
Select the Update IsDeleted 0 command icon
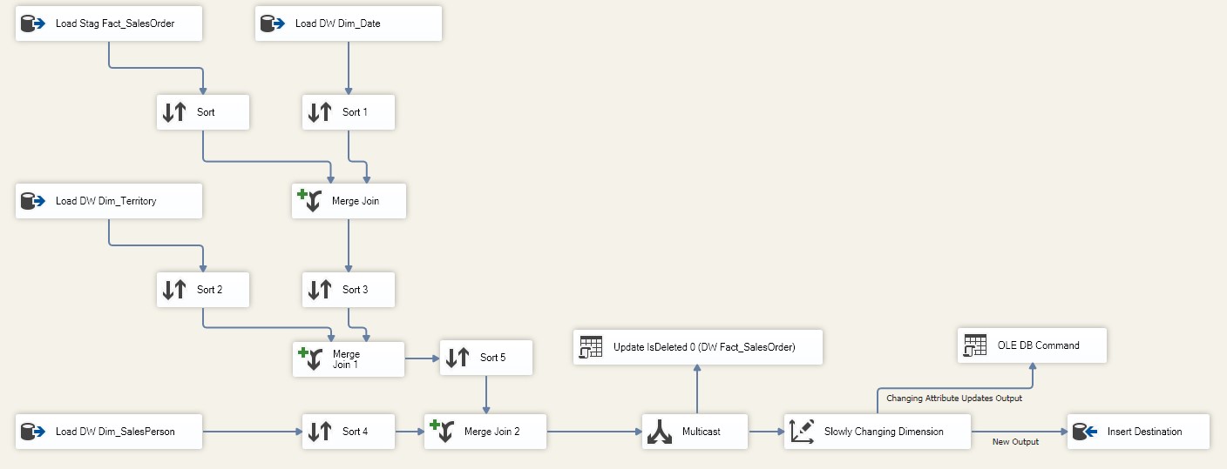(590, 347)
